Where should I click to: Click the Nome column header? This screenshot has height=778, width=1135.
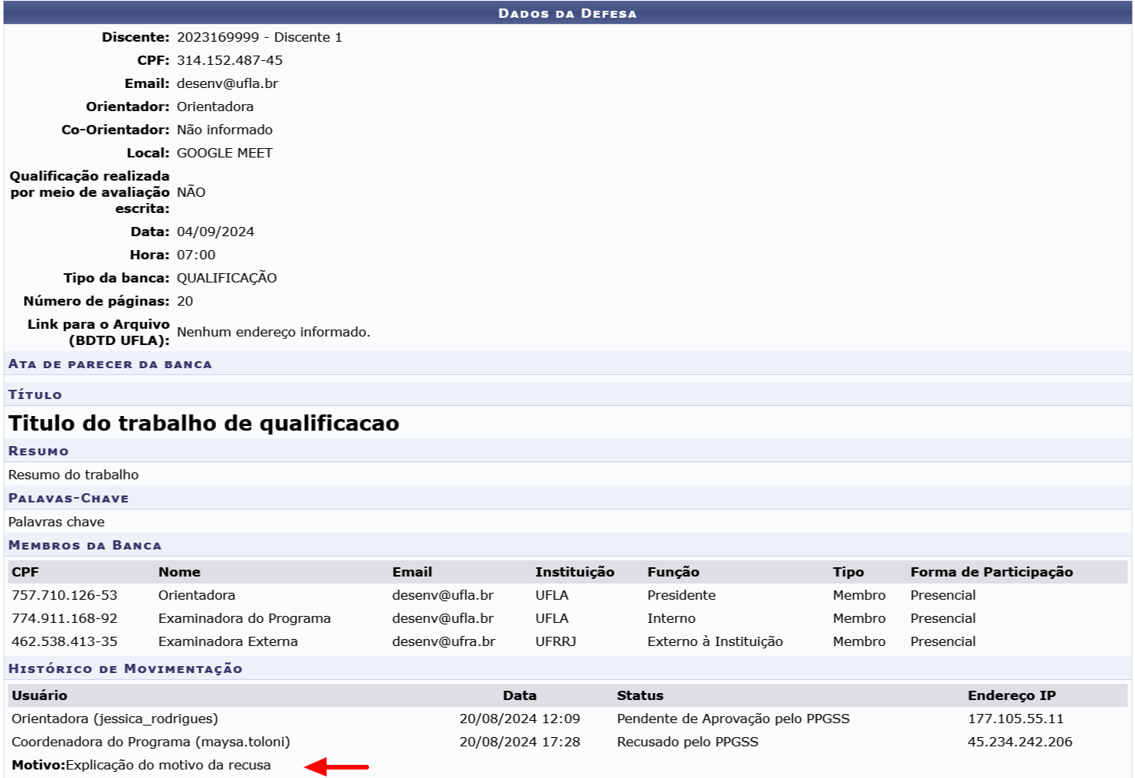pyautogui.click(x=179, y=572)
